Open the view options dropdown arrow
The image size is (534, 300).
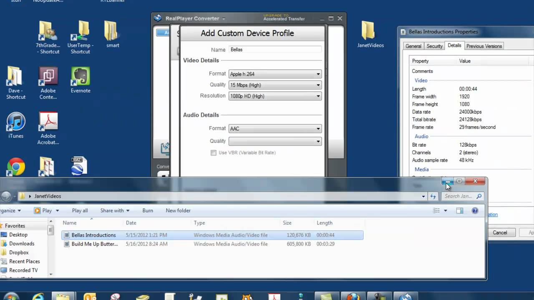445,210
